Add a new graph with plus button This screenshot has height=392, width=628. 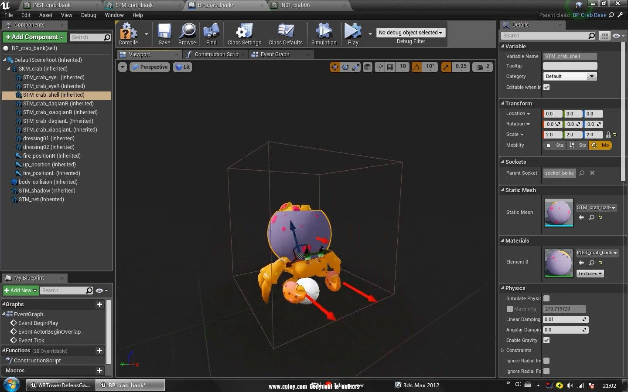[x=99, y=304]
